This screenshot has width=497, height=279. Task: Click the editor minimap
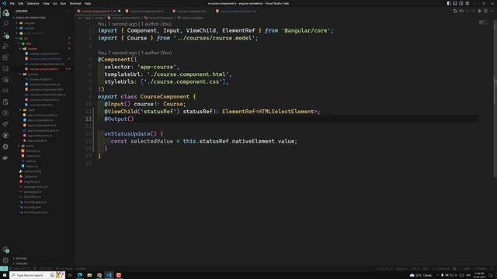click(484, 22)
